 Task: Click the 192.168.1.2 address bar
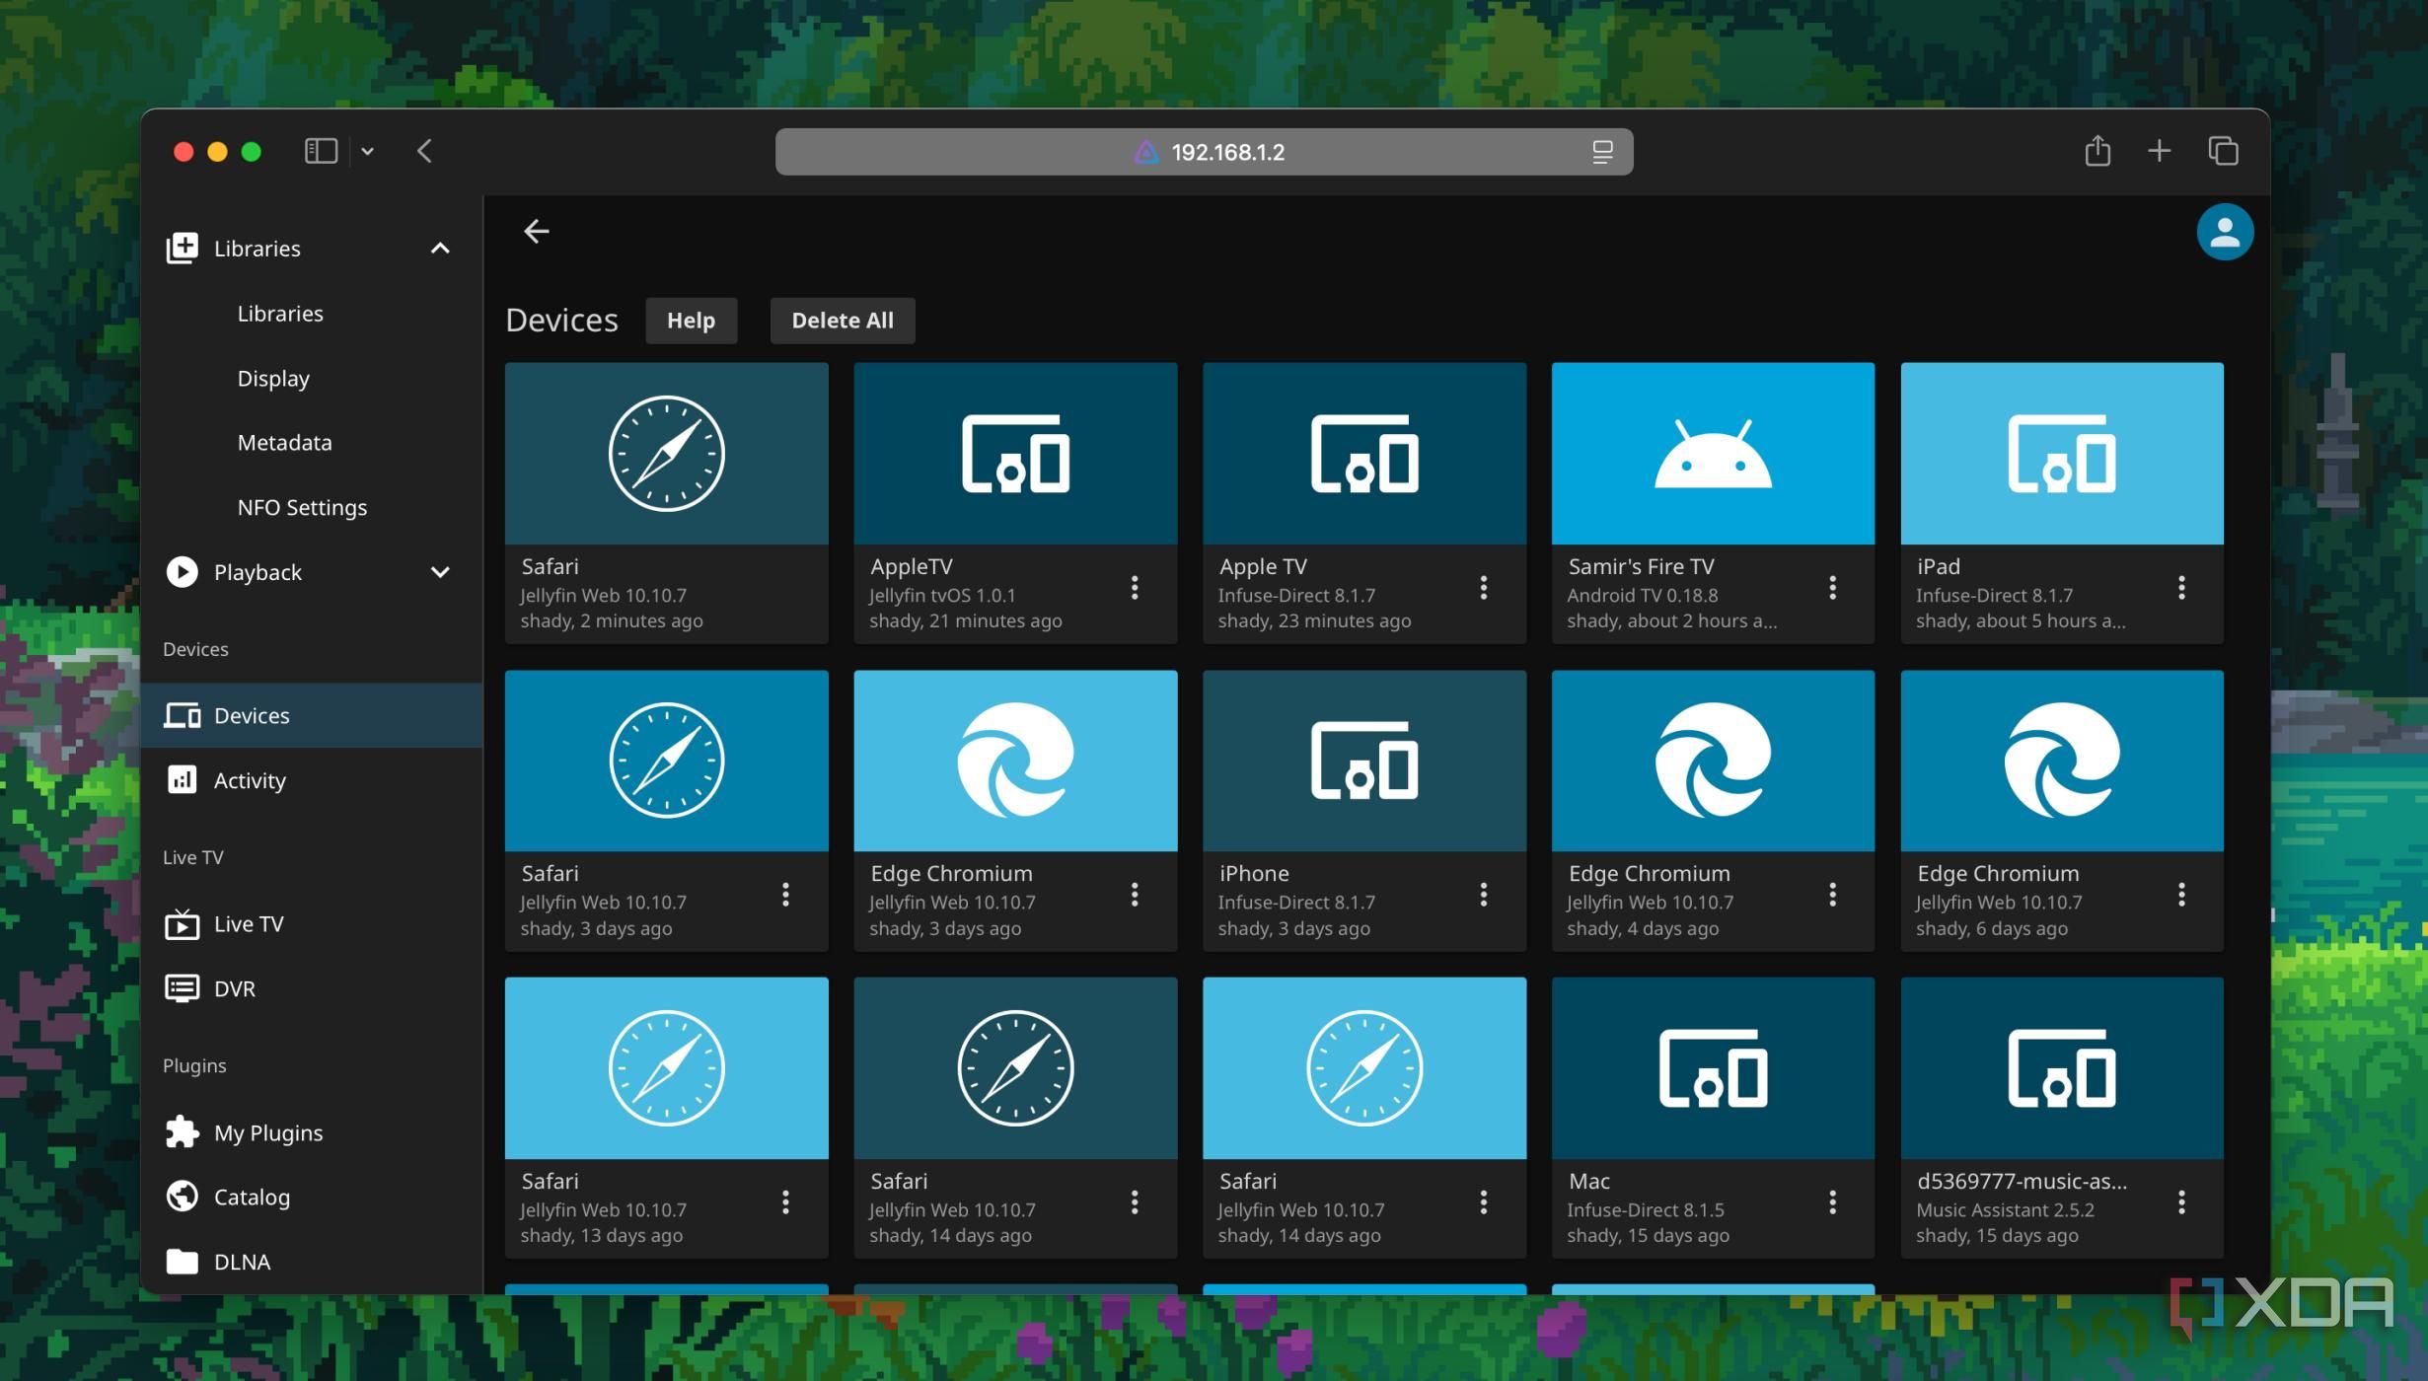(1204, 152)
